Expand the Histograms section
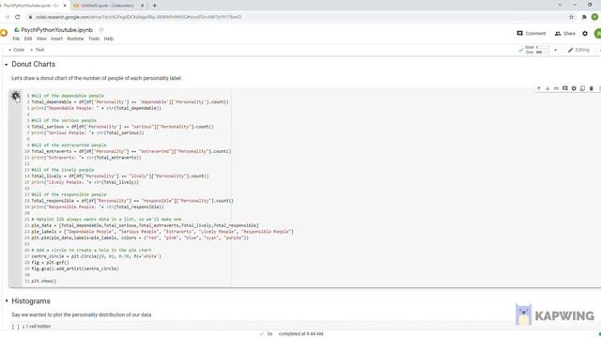 pos(7,301)
